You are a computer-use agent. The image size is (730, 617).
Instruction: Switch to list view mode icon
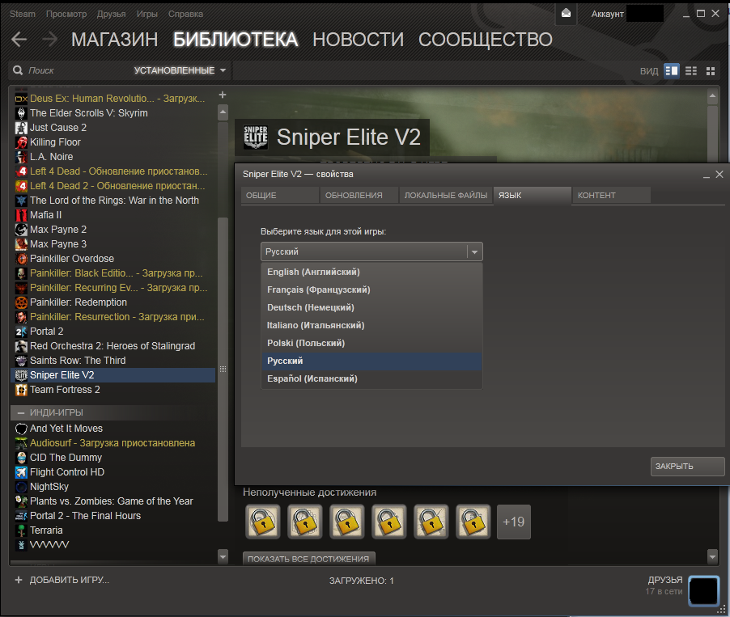coord(691,70)
